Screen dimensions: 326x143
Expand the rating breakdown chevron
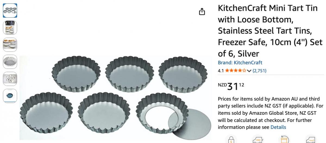pos(249,71)
